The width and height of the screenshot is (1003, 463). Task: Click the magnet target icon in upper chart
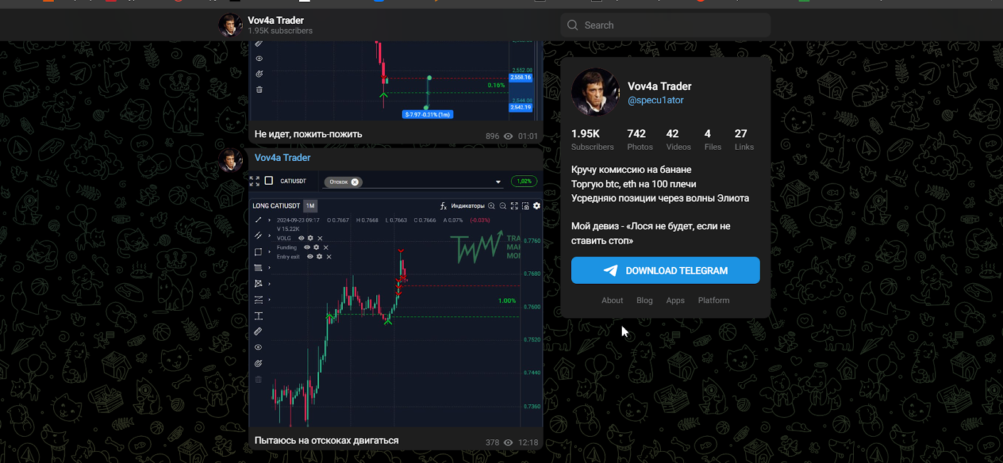coord(259,74)
